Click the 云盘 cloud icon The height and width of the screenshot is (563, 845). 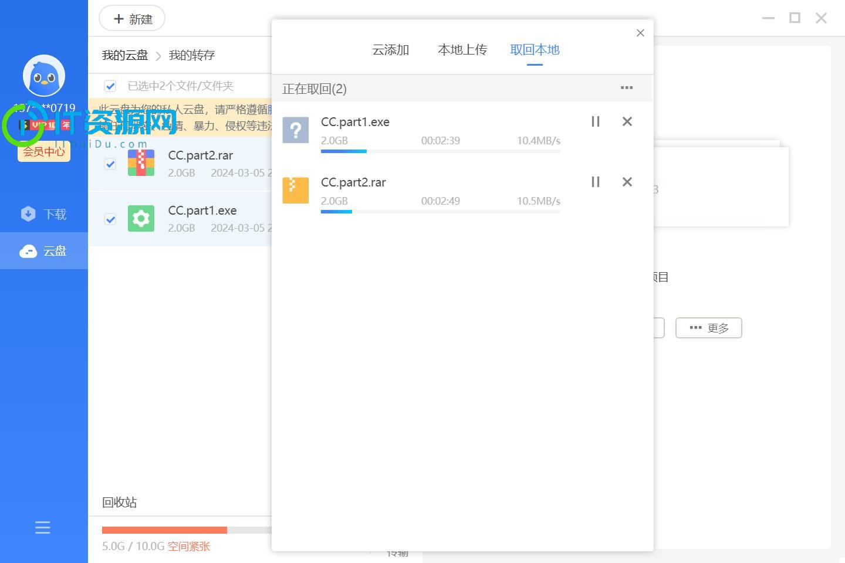point(28,251)
